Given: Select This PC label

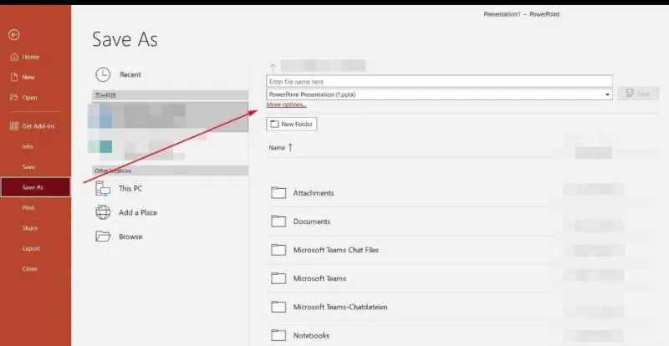Looking at the screenshot, I should coord(130,189).
